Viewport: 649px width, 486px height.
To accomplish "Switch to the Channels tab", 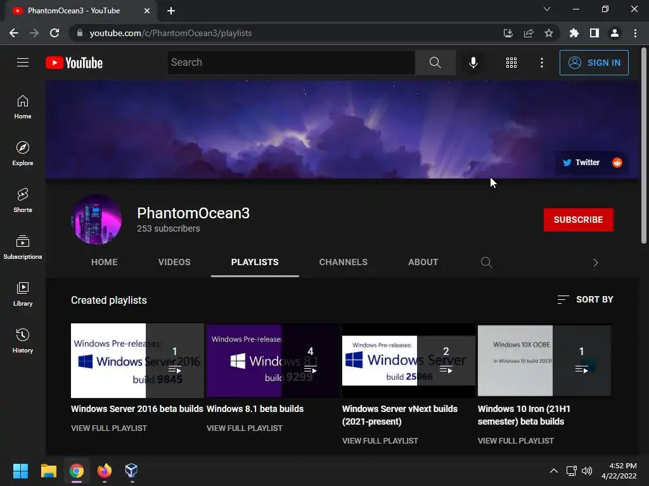I will click(343, 262).
